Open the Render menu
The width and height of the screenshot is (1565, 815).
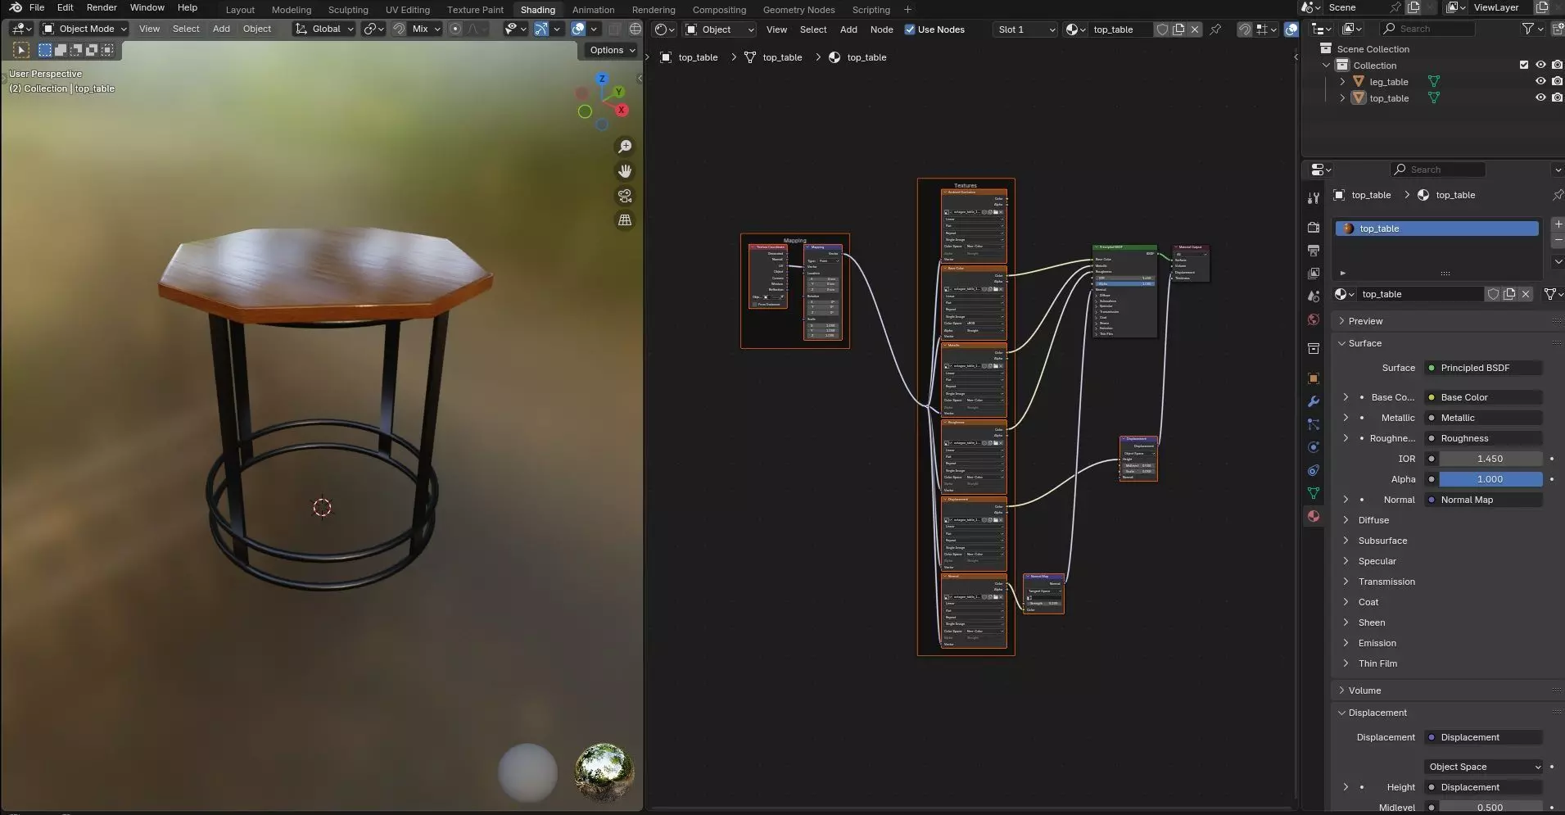tap(102, 7)
